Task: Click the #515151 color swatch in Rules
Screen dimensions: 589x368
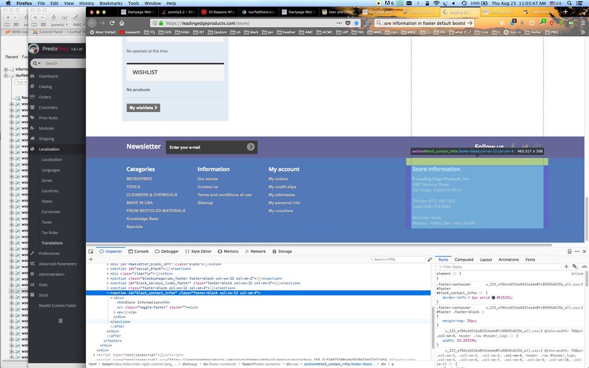Action: coord(492,298)
